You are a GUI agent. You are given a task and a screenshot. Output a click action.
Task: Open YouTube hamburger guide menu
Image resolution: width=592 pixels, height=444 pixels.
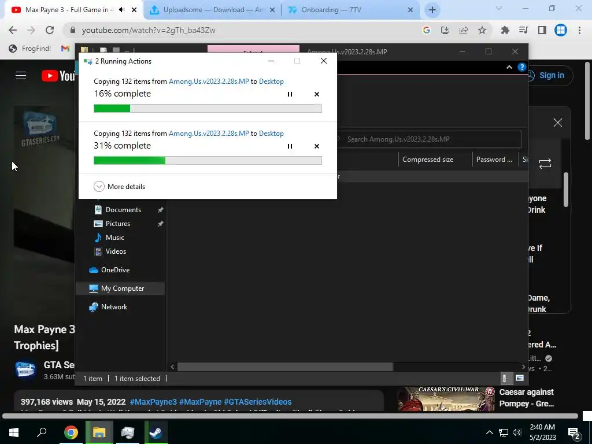point(21,76)
